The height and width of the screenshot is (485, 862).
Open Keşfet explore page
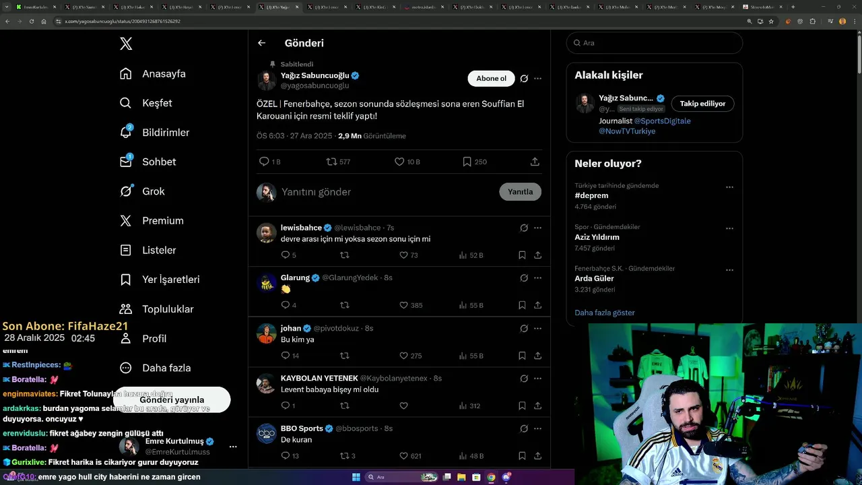(x=146, y=103)
